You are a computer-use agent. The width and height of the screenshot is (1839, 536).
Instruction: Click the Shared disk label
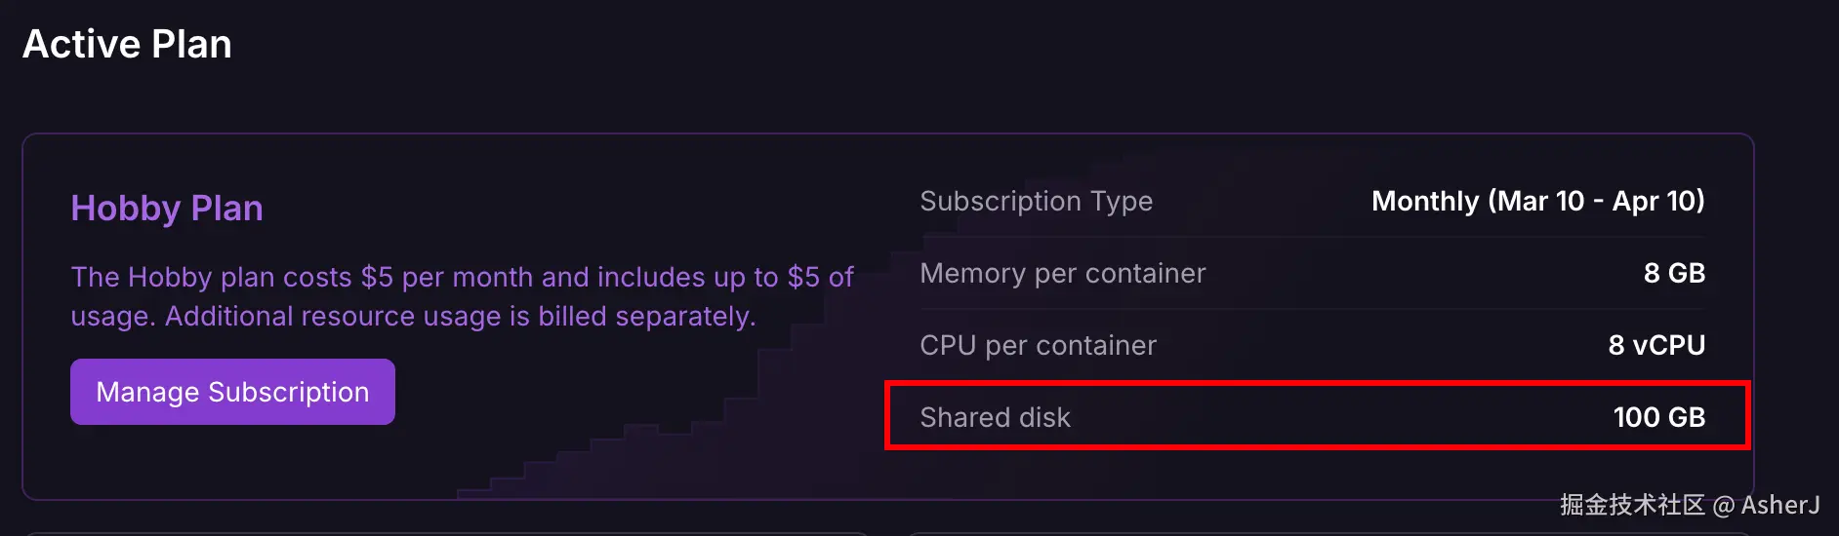(x=995, y=417)
